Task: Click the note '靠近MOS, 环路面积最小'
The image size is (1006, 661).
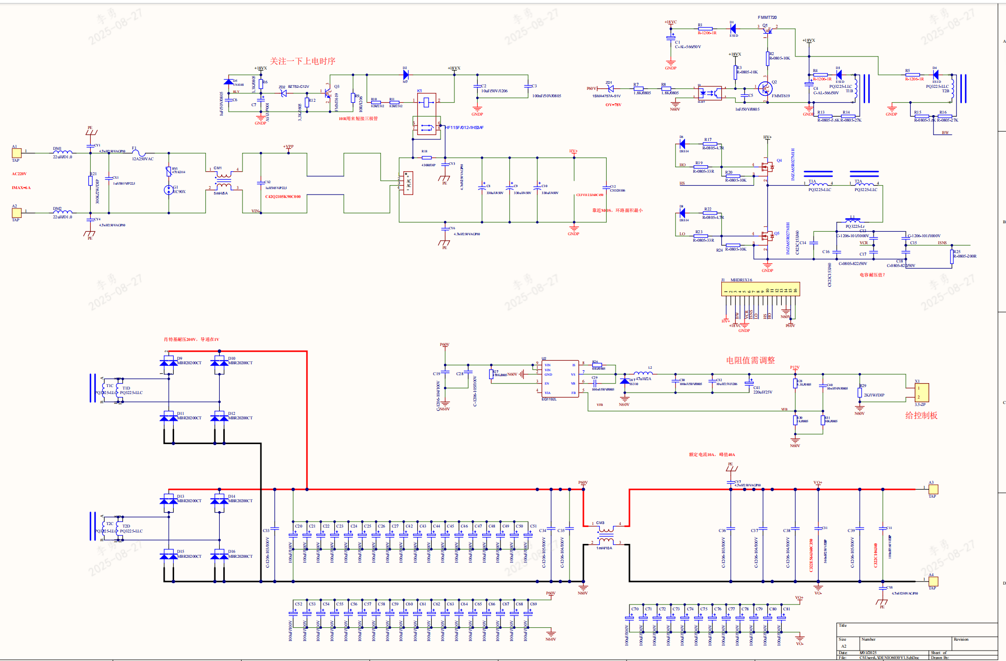Action: [617, 210]
